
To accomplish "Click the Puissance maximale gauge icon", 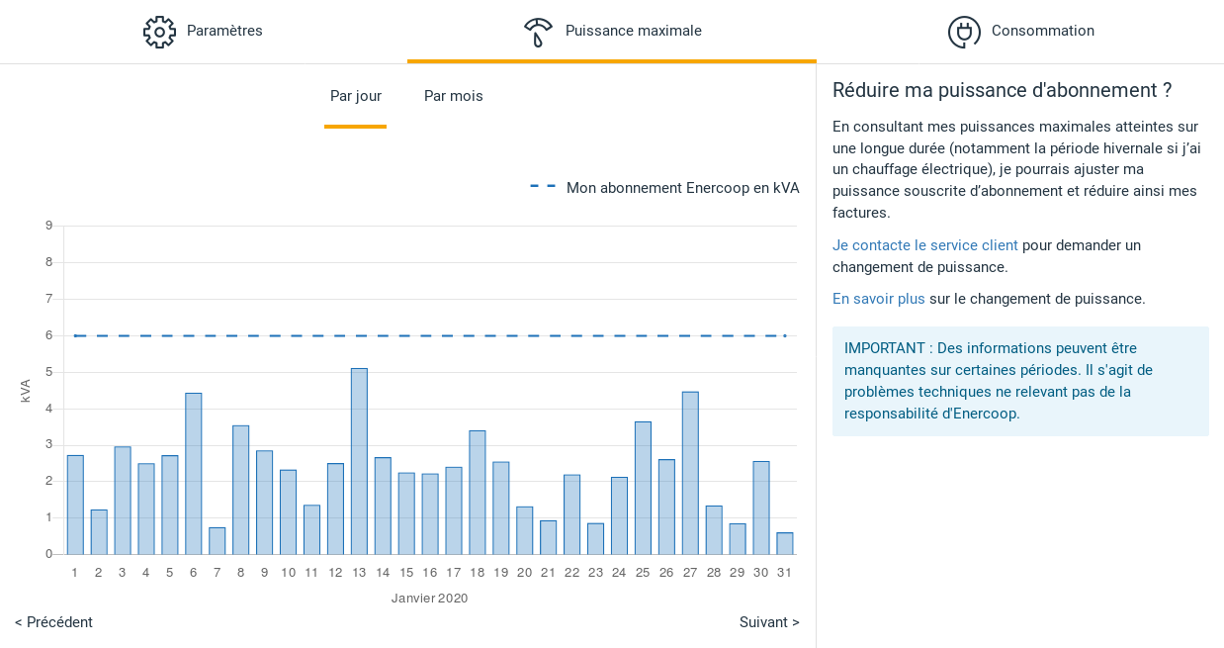I will pos(538,32).
